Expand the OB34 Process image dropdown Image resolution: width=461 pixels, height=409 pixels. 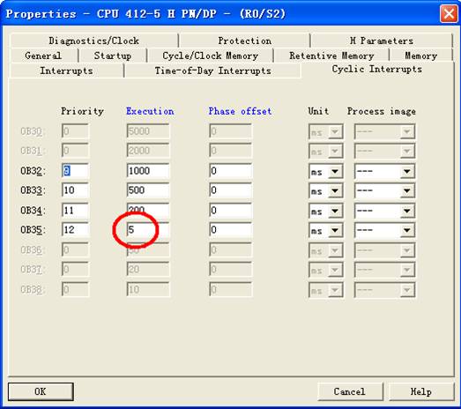pos(384,211)
